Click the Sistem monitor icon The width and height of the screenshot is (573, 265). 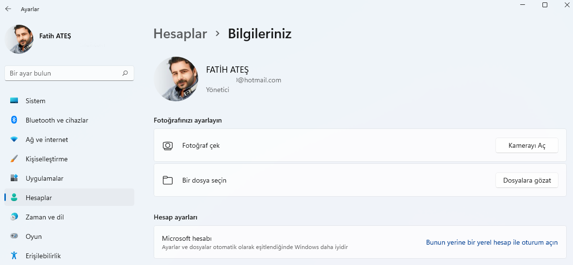14,101
